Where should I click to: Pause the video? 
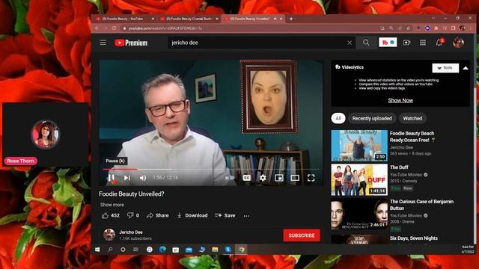[112, 178]
